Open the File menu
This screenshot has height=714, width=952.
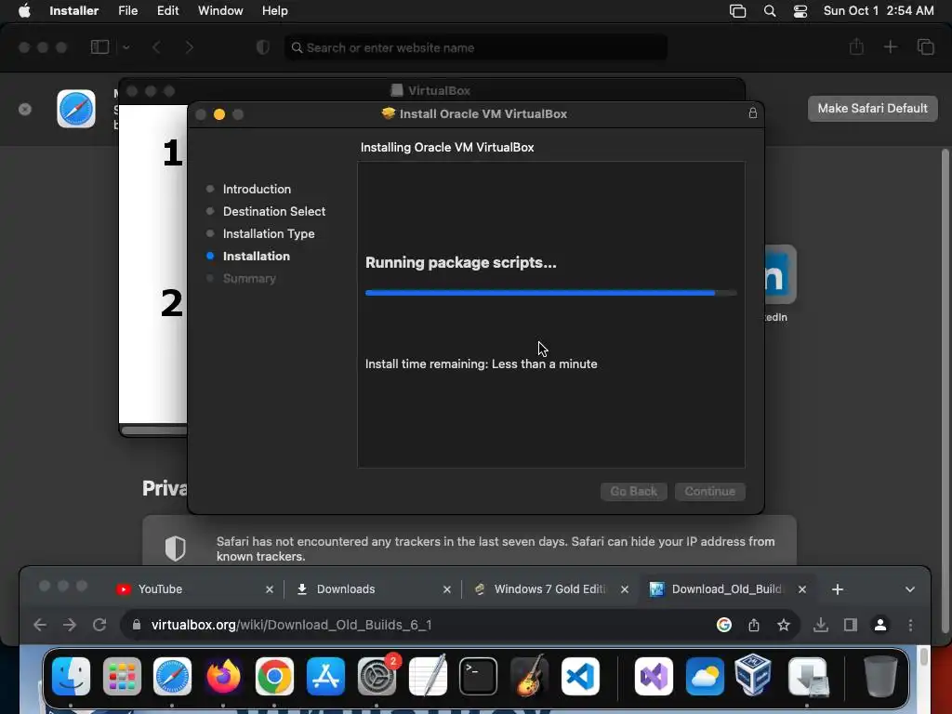pos(127,10)
